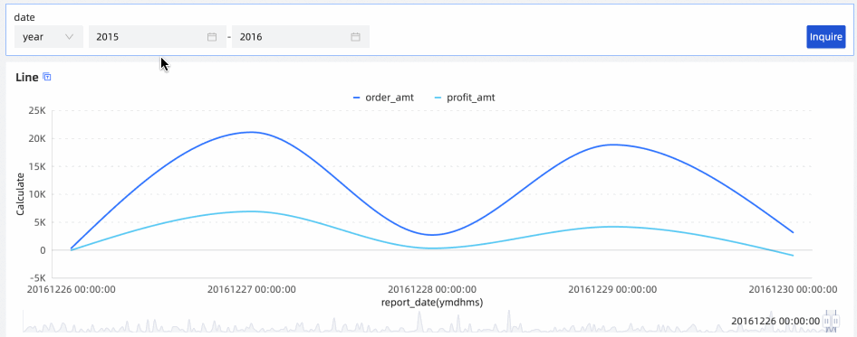Click the '20161227 00:00:00' axis label
This screenshot has width=857, height=337.
[x=252, y=289]
